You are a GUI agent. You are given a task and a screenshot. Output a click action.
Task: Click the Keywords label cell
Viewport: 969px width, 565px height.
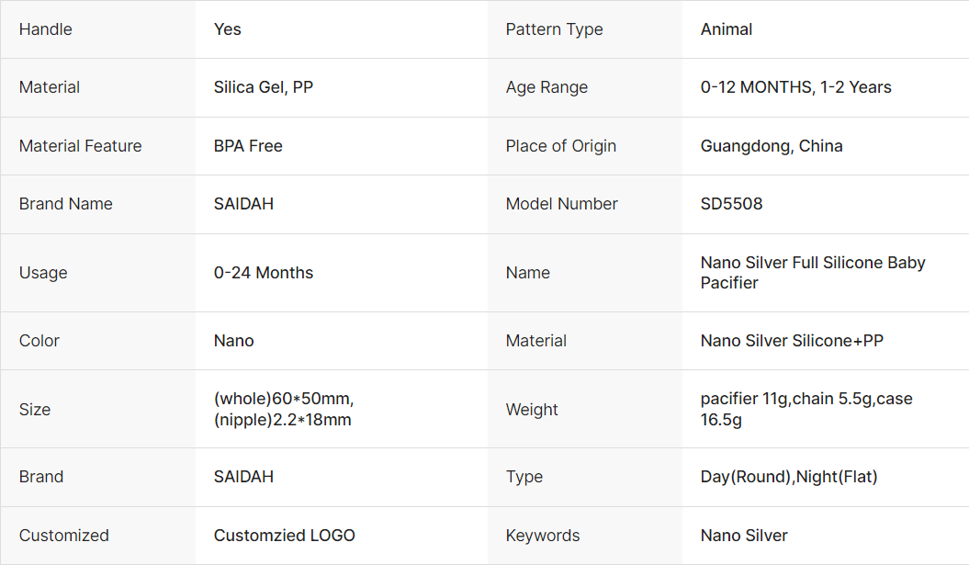[543, 536]
